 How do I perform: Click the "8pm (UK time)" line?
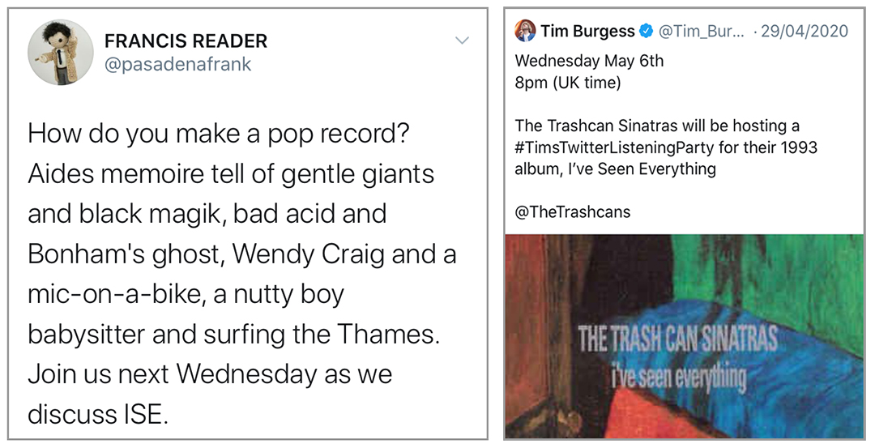(x=566, y=83)
